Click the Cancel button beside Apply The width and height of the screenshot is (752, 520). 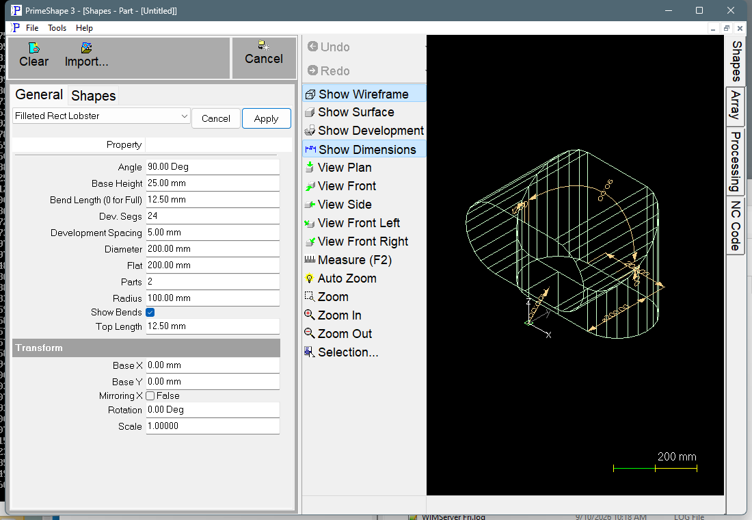(216, 118)
